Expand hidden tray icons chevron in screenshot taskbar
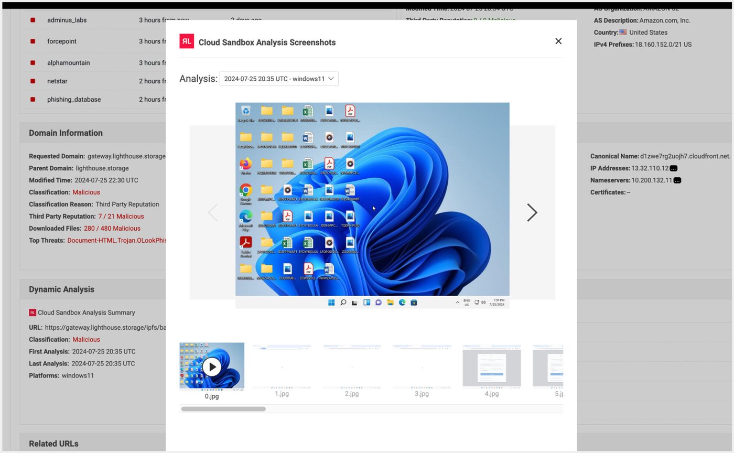Viewport: 734px width, 453px height. pyautogui.click(x=457, y=303)
